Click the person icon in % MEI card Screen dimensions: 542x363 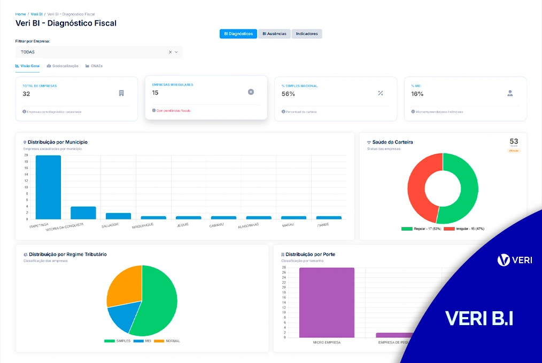(x=510, y=93)
